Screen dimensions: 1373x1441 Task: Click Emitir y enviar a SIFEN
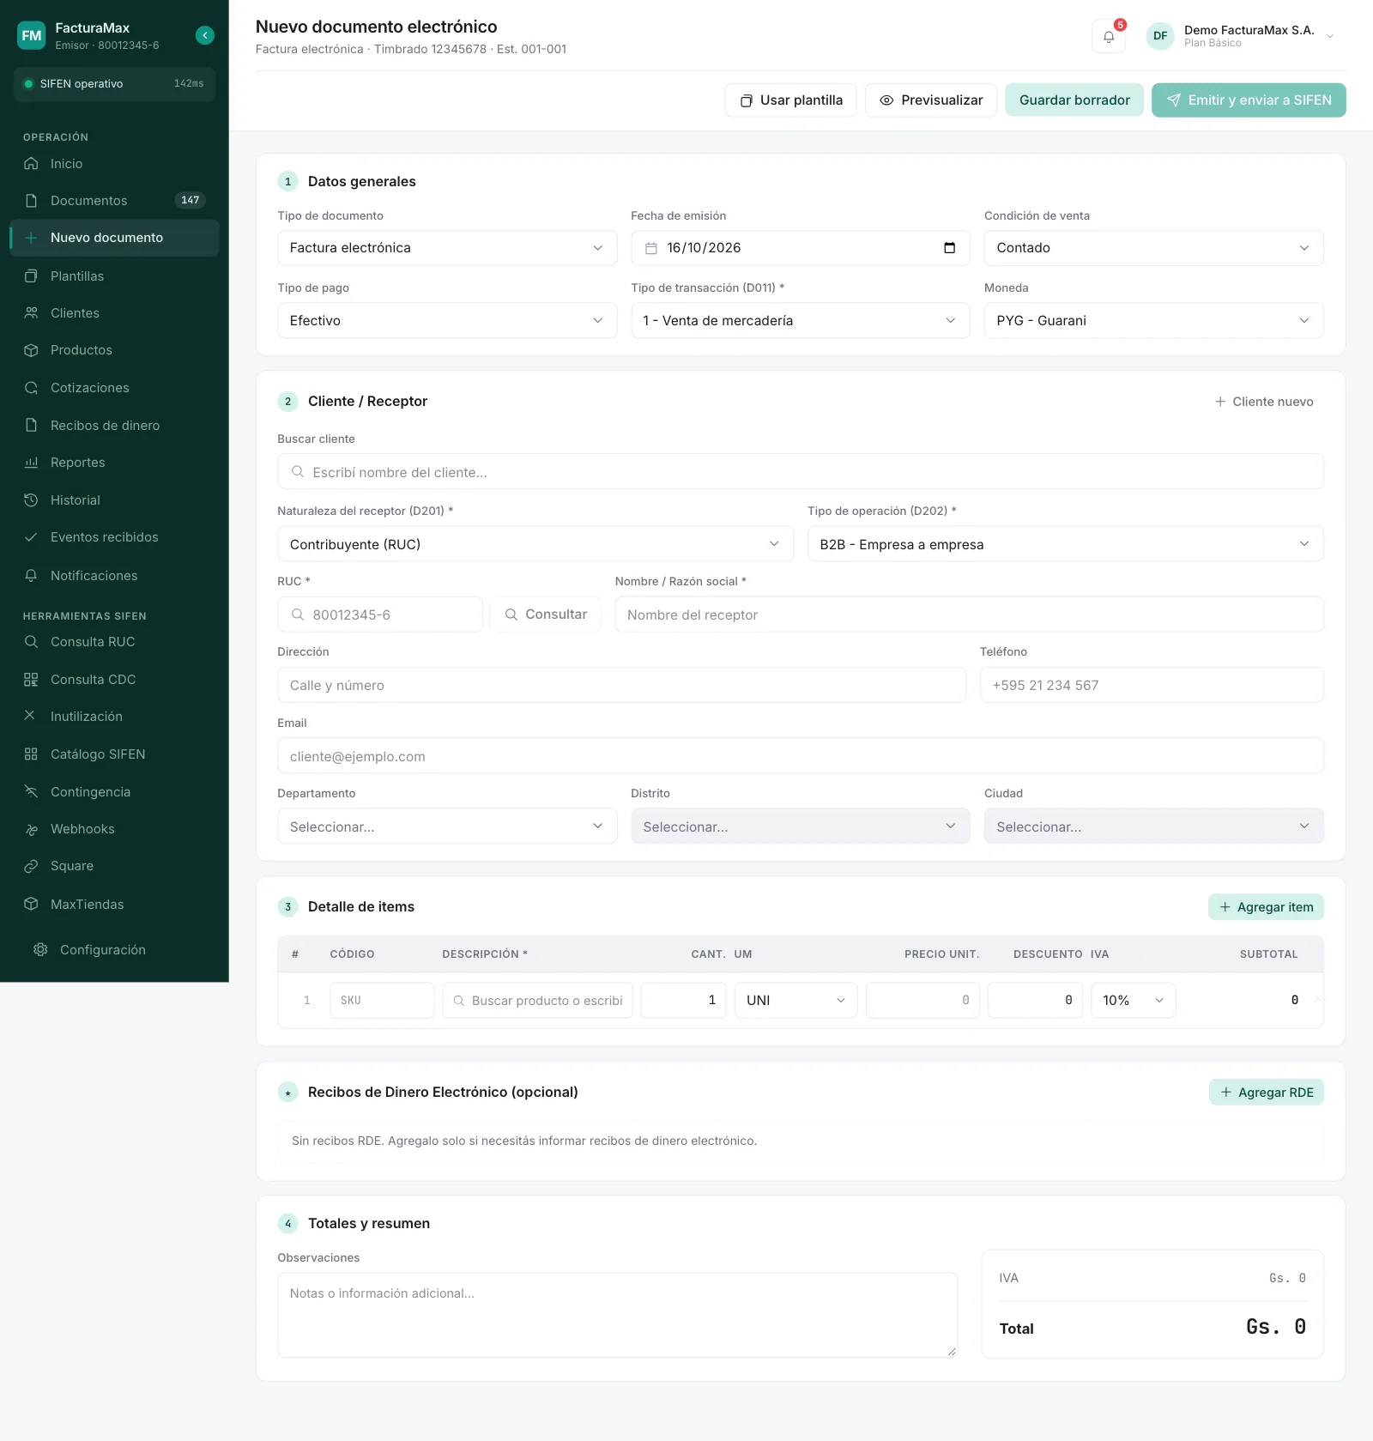(x=1249, y=100)
